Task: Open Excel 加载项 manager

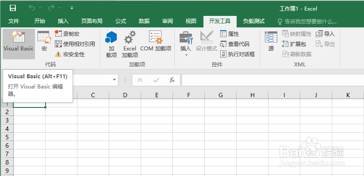Action: [x=130, y=44]
